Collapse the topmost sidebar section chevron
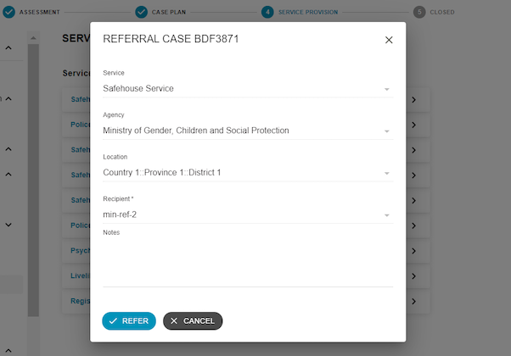Screen dimensions: 511x356 (8, 47)
